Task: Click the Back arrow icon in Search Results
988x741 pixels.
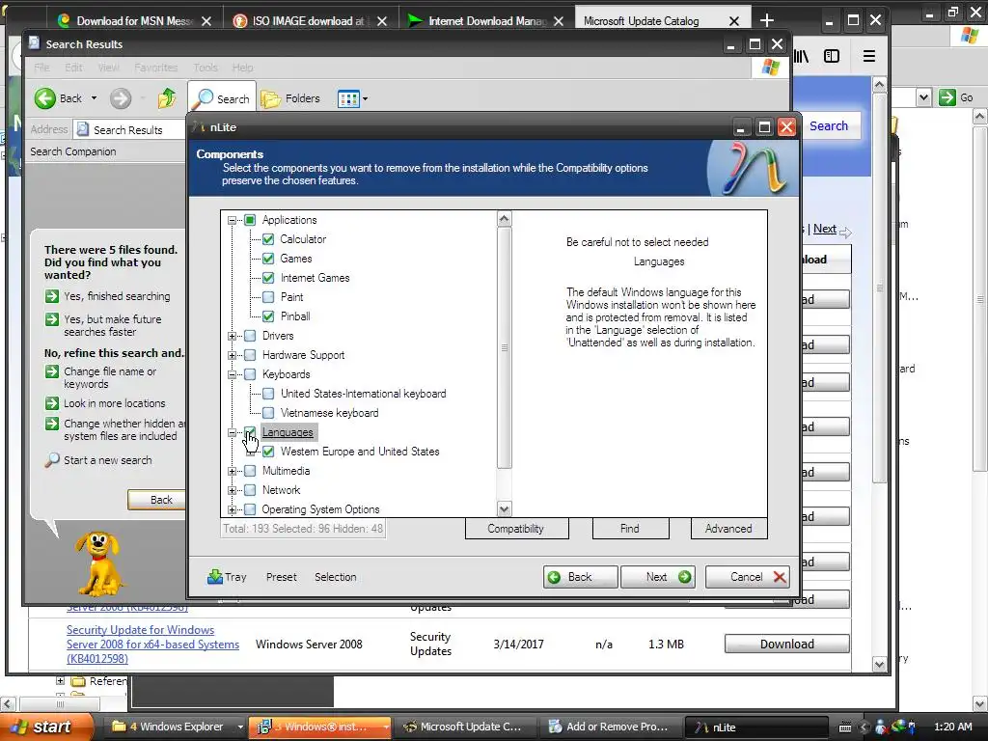Action: 45,98
